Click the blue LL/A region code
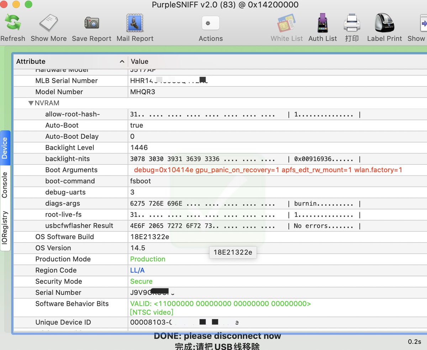 (x=137, y=270)
